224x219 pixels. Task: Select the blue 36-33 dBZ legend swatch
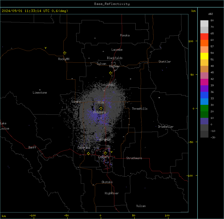[x=204, y=95]
